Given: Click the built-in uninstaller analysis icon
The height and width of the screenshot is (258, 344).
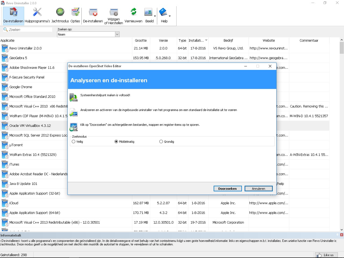Looking at the screenshot, I should click(x=73, y=112).
